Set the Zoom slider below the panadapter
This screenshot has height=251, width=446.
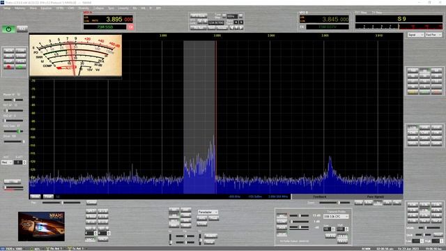(334, 203)
